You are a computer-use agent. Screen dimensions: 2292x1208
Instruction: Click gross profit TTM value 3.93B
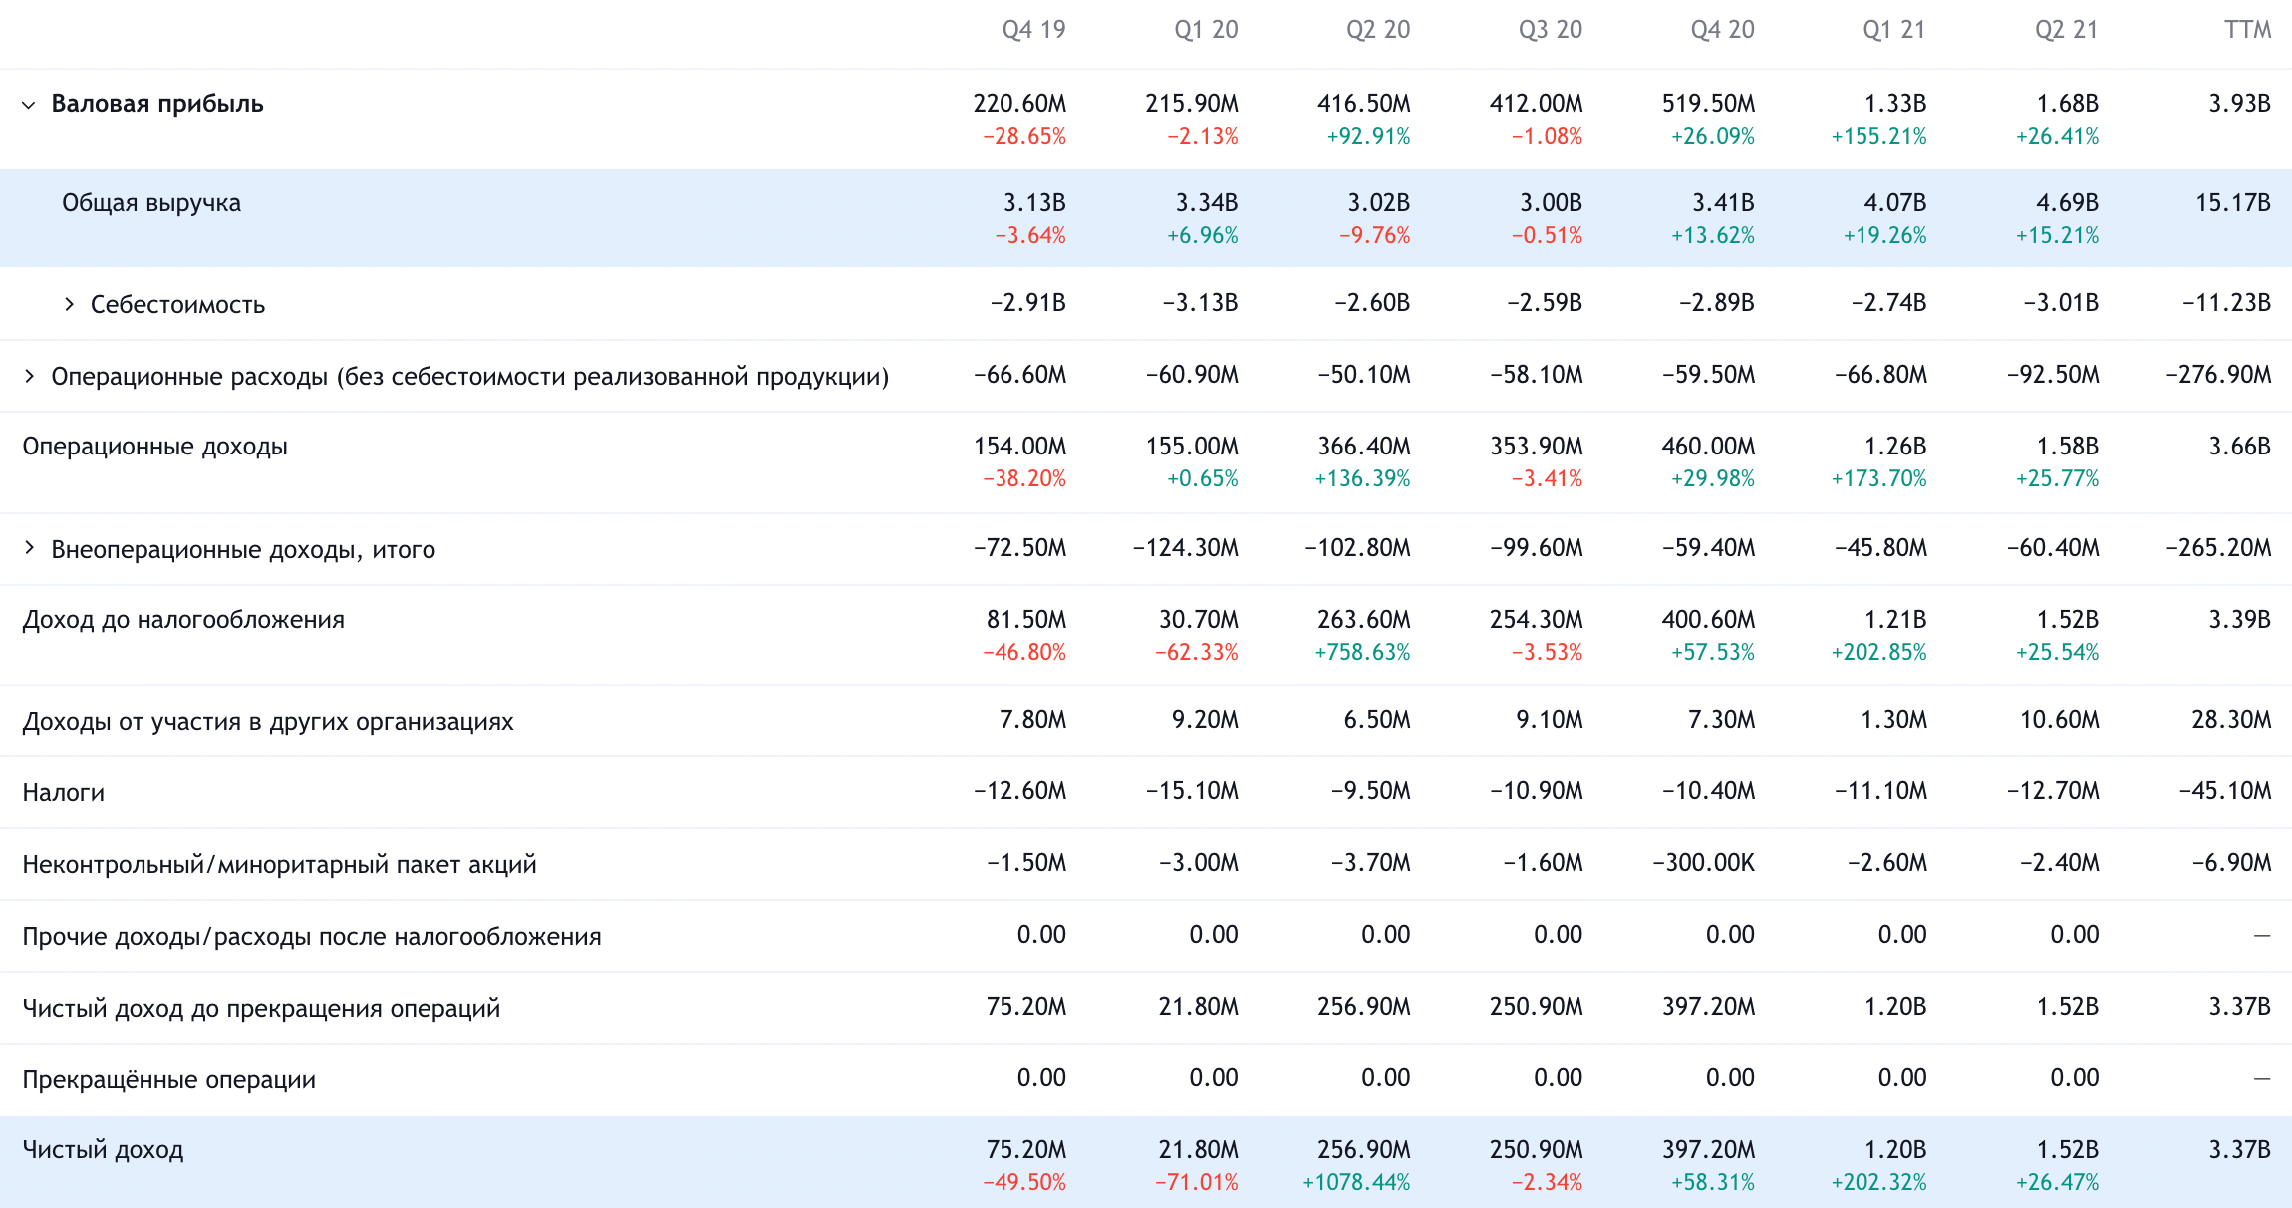[x=2240, y=104]
